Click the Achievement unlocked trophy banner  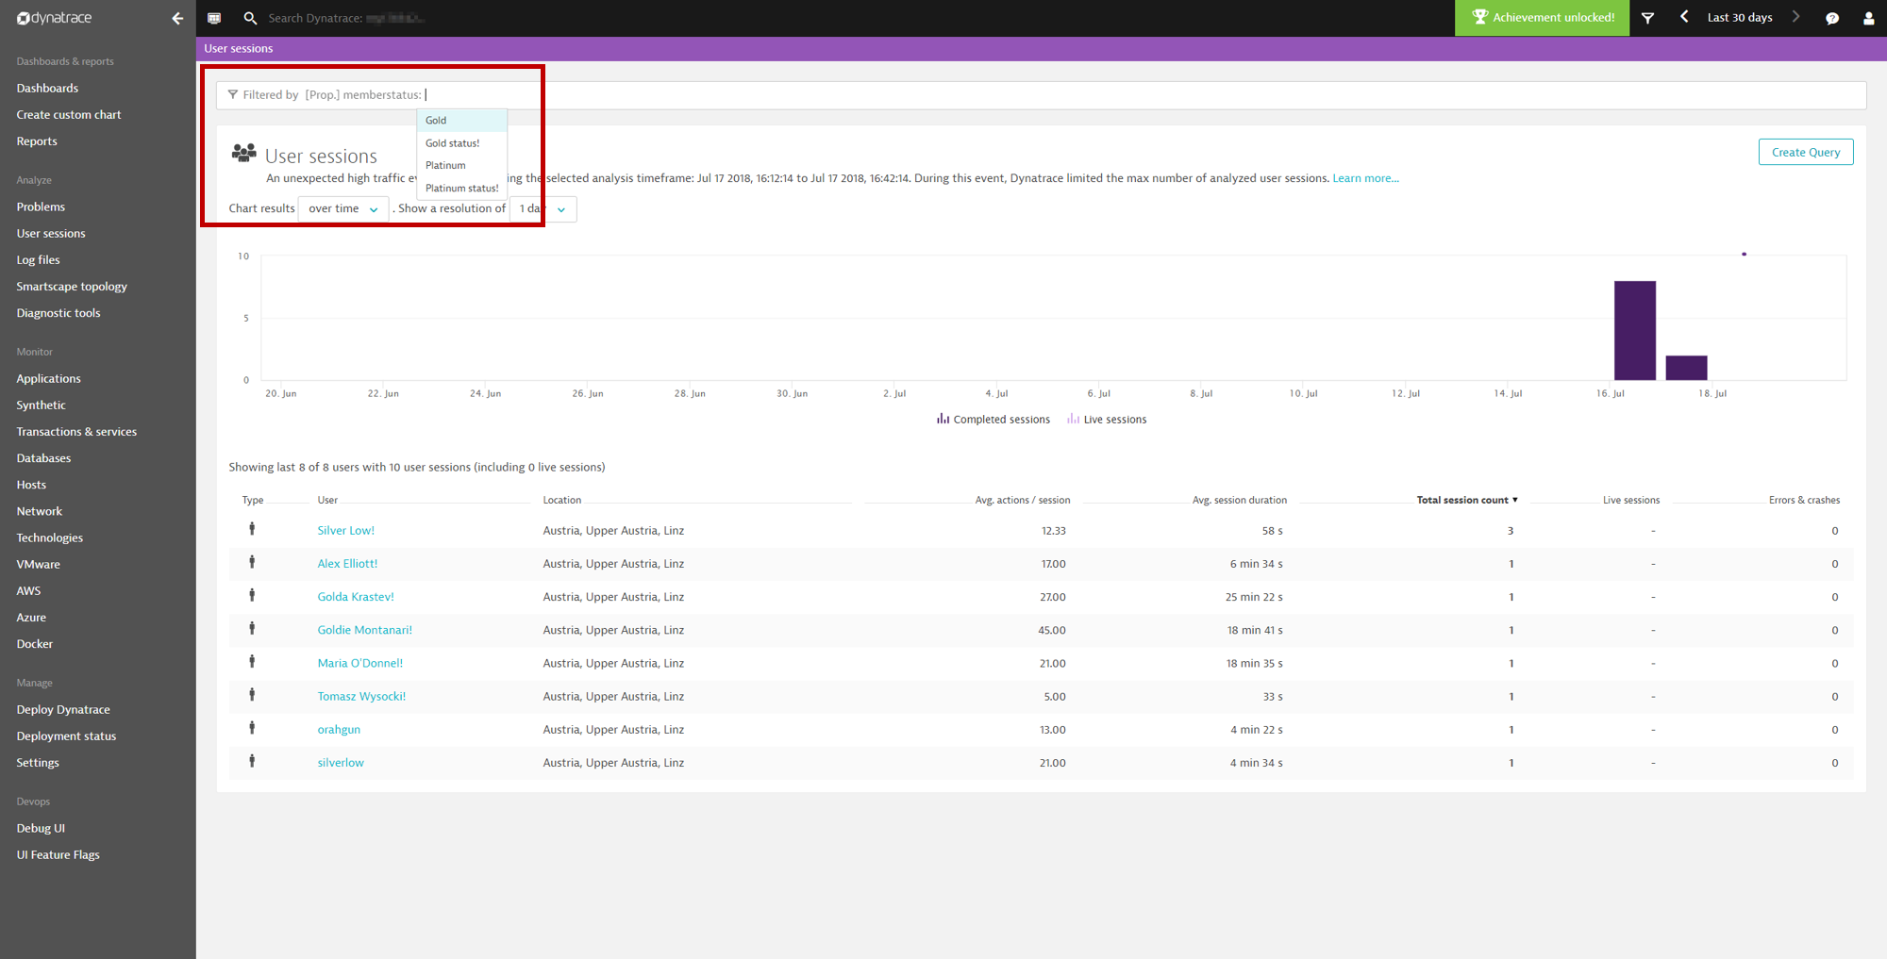pyautogui.click(x=1542, y=18)
